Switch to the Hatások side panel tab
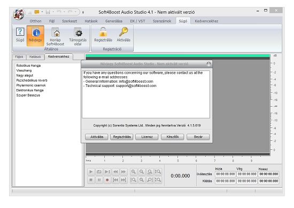The height and width of the screenshot is (208, 294). [x=35, y=57]
